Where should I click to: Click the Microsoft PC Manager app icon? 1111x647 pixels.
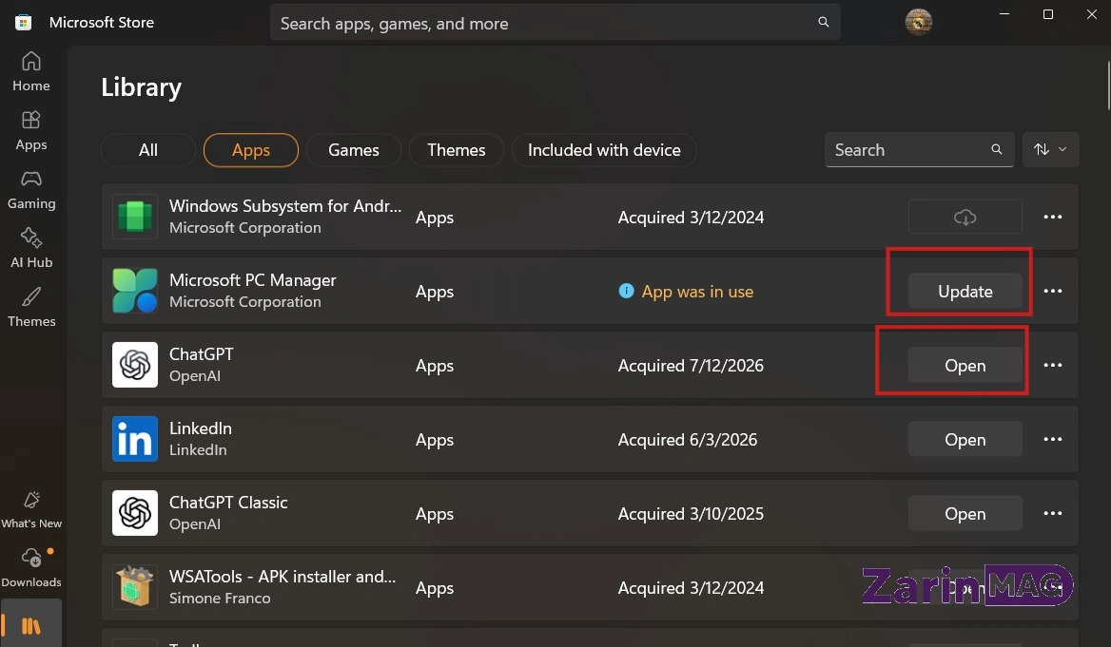click(x=135, y=291)
